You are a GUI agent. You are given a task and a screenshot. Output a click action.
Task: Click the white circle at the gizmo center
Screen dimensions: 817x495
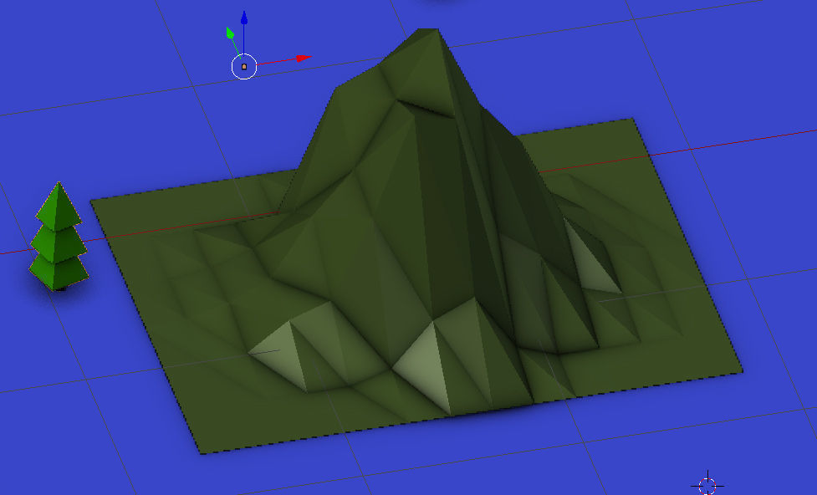[x=244, y=66]
